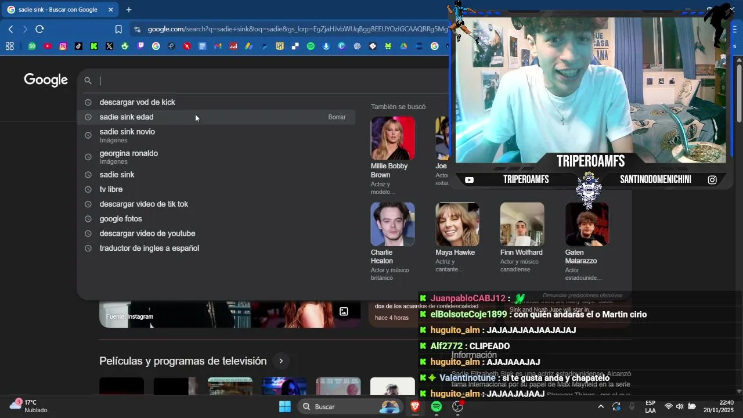Open Google Drive bookmark icon
This screenshot has height=418, width=743.
[x=403, y=46]
